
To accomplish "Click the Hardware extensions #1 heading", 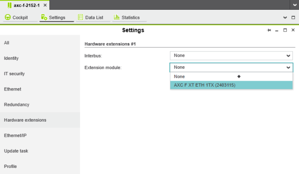I will coord(110,44).
